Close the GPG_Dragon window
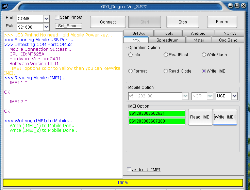 click(243, 5)
